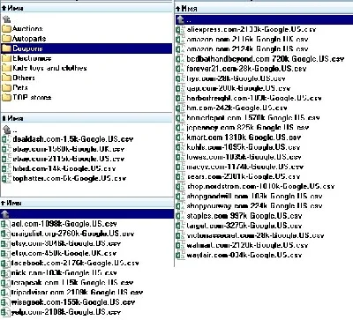The height and width of the screenshot is (320, 353).
Task: Select etsy.com-450k-Google.UK.csv file name
Action: click(64, 253)
